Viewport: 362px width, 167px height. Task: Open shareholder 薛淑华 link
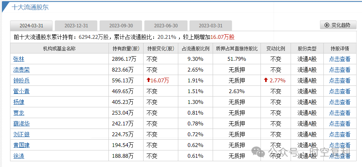(x=22, y=124)
